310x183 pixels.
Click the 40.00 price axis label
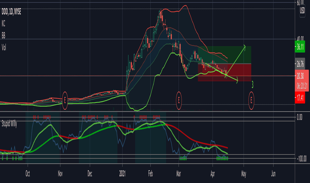(x=300, y=39)
